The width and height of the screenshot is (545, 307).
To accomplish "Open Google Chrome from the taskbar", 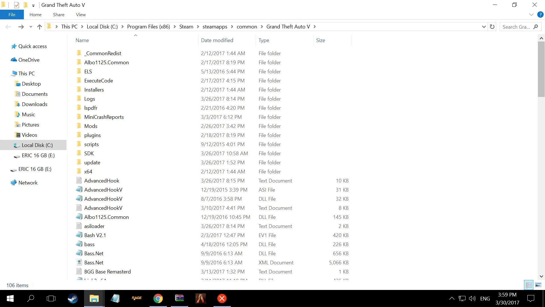I will tap(158, 298).
